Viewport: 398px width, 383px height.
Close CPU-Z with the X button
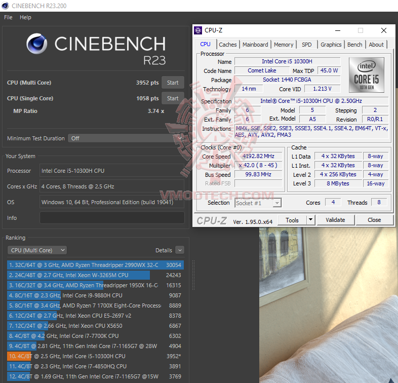[x=384, y=30]
